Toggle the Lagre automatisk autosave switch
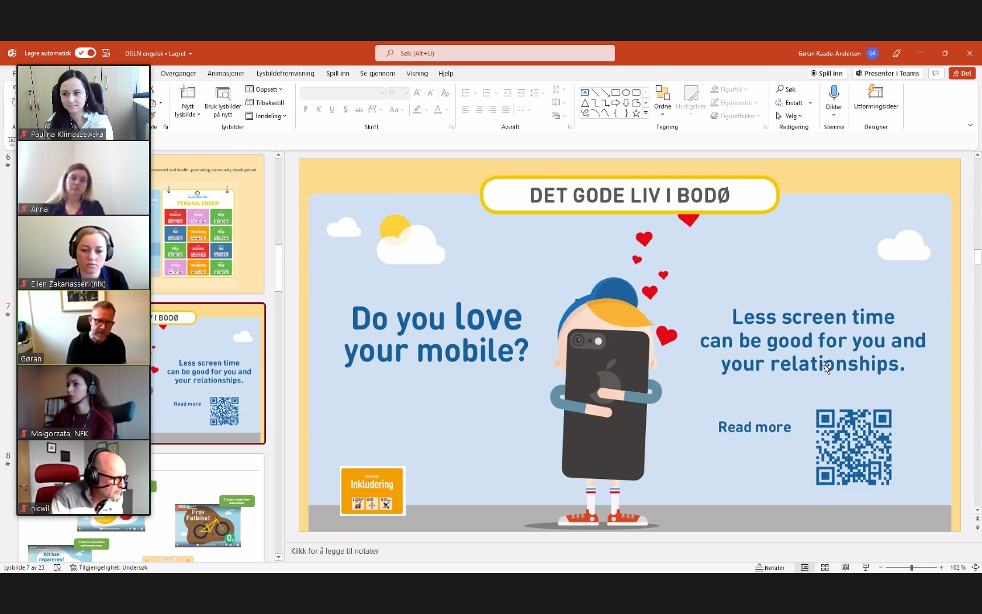Screen dimensions: 982x614 (x=85, y=53)
